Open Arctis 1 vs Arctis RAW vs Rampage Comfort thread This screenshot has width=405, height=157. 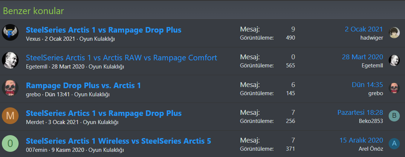[121, 57]
